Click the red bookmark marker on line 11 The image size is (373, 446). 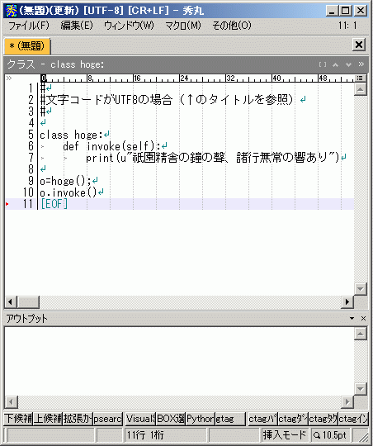7,204
